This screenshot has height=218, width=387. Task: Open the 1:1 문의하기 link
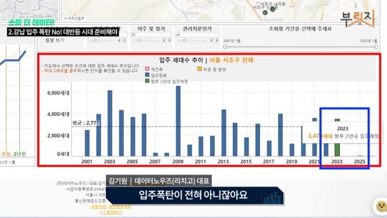(111, 212)
